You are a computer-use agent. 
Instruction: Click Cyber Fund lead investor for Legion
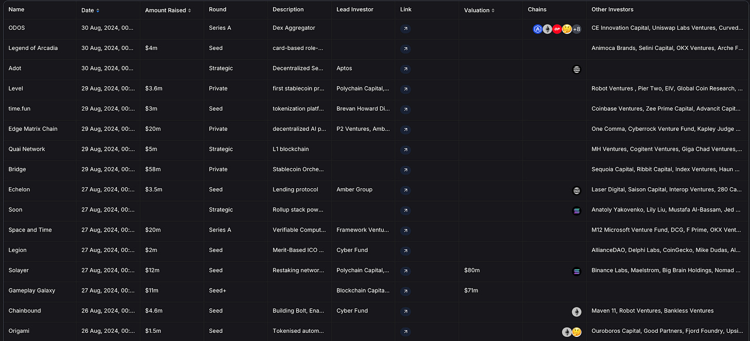[352, 250]
